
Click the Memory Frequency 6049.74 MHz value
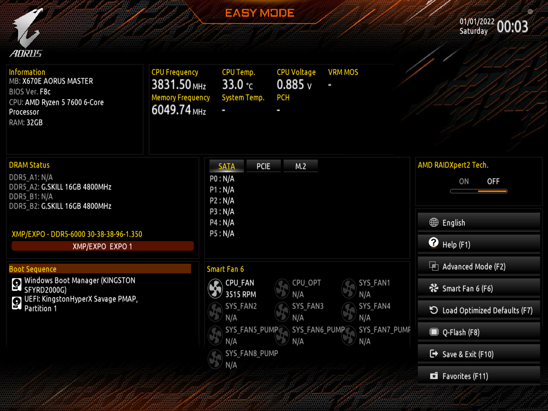coord(179,110)
